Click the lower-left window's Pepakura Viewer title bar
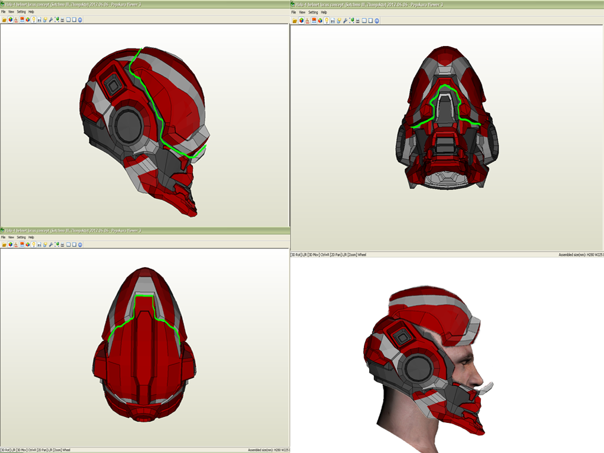 click(x=145, y=231)
